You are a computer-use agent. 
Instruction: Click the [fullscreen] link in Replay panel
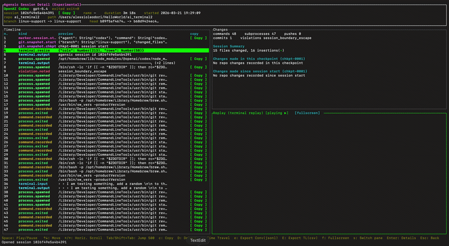[x=307, y=113]
